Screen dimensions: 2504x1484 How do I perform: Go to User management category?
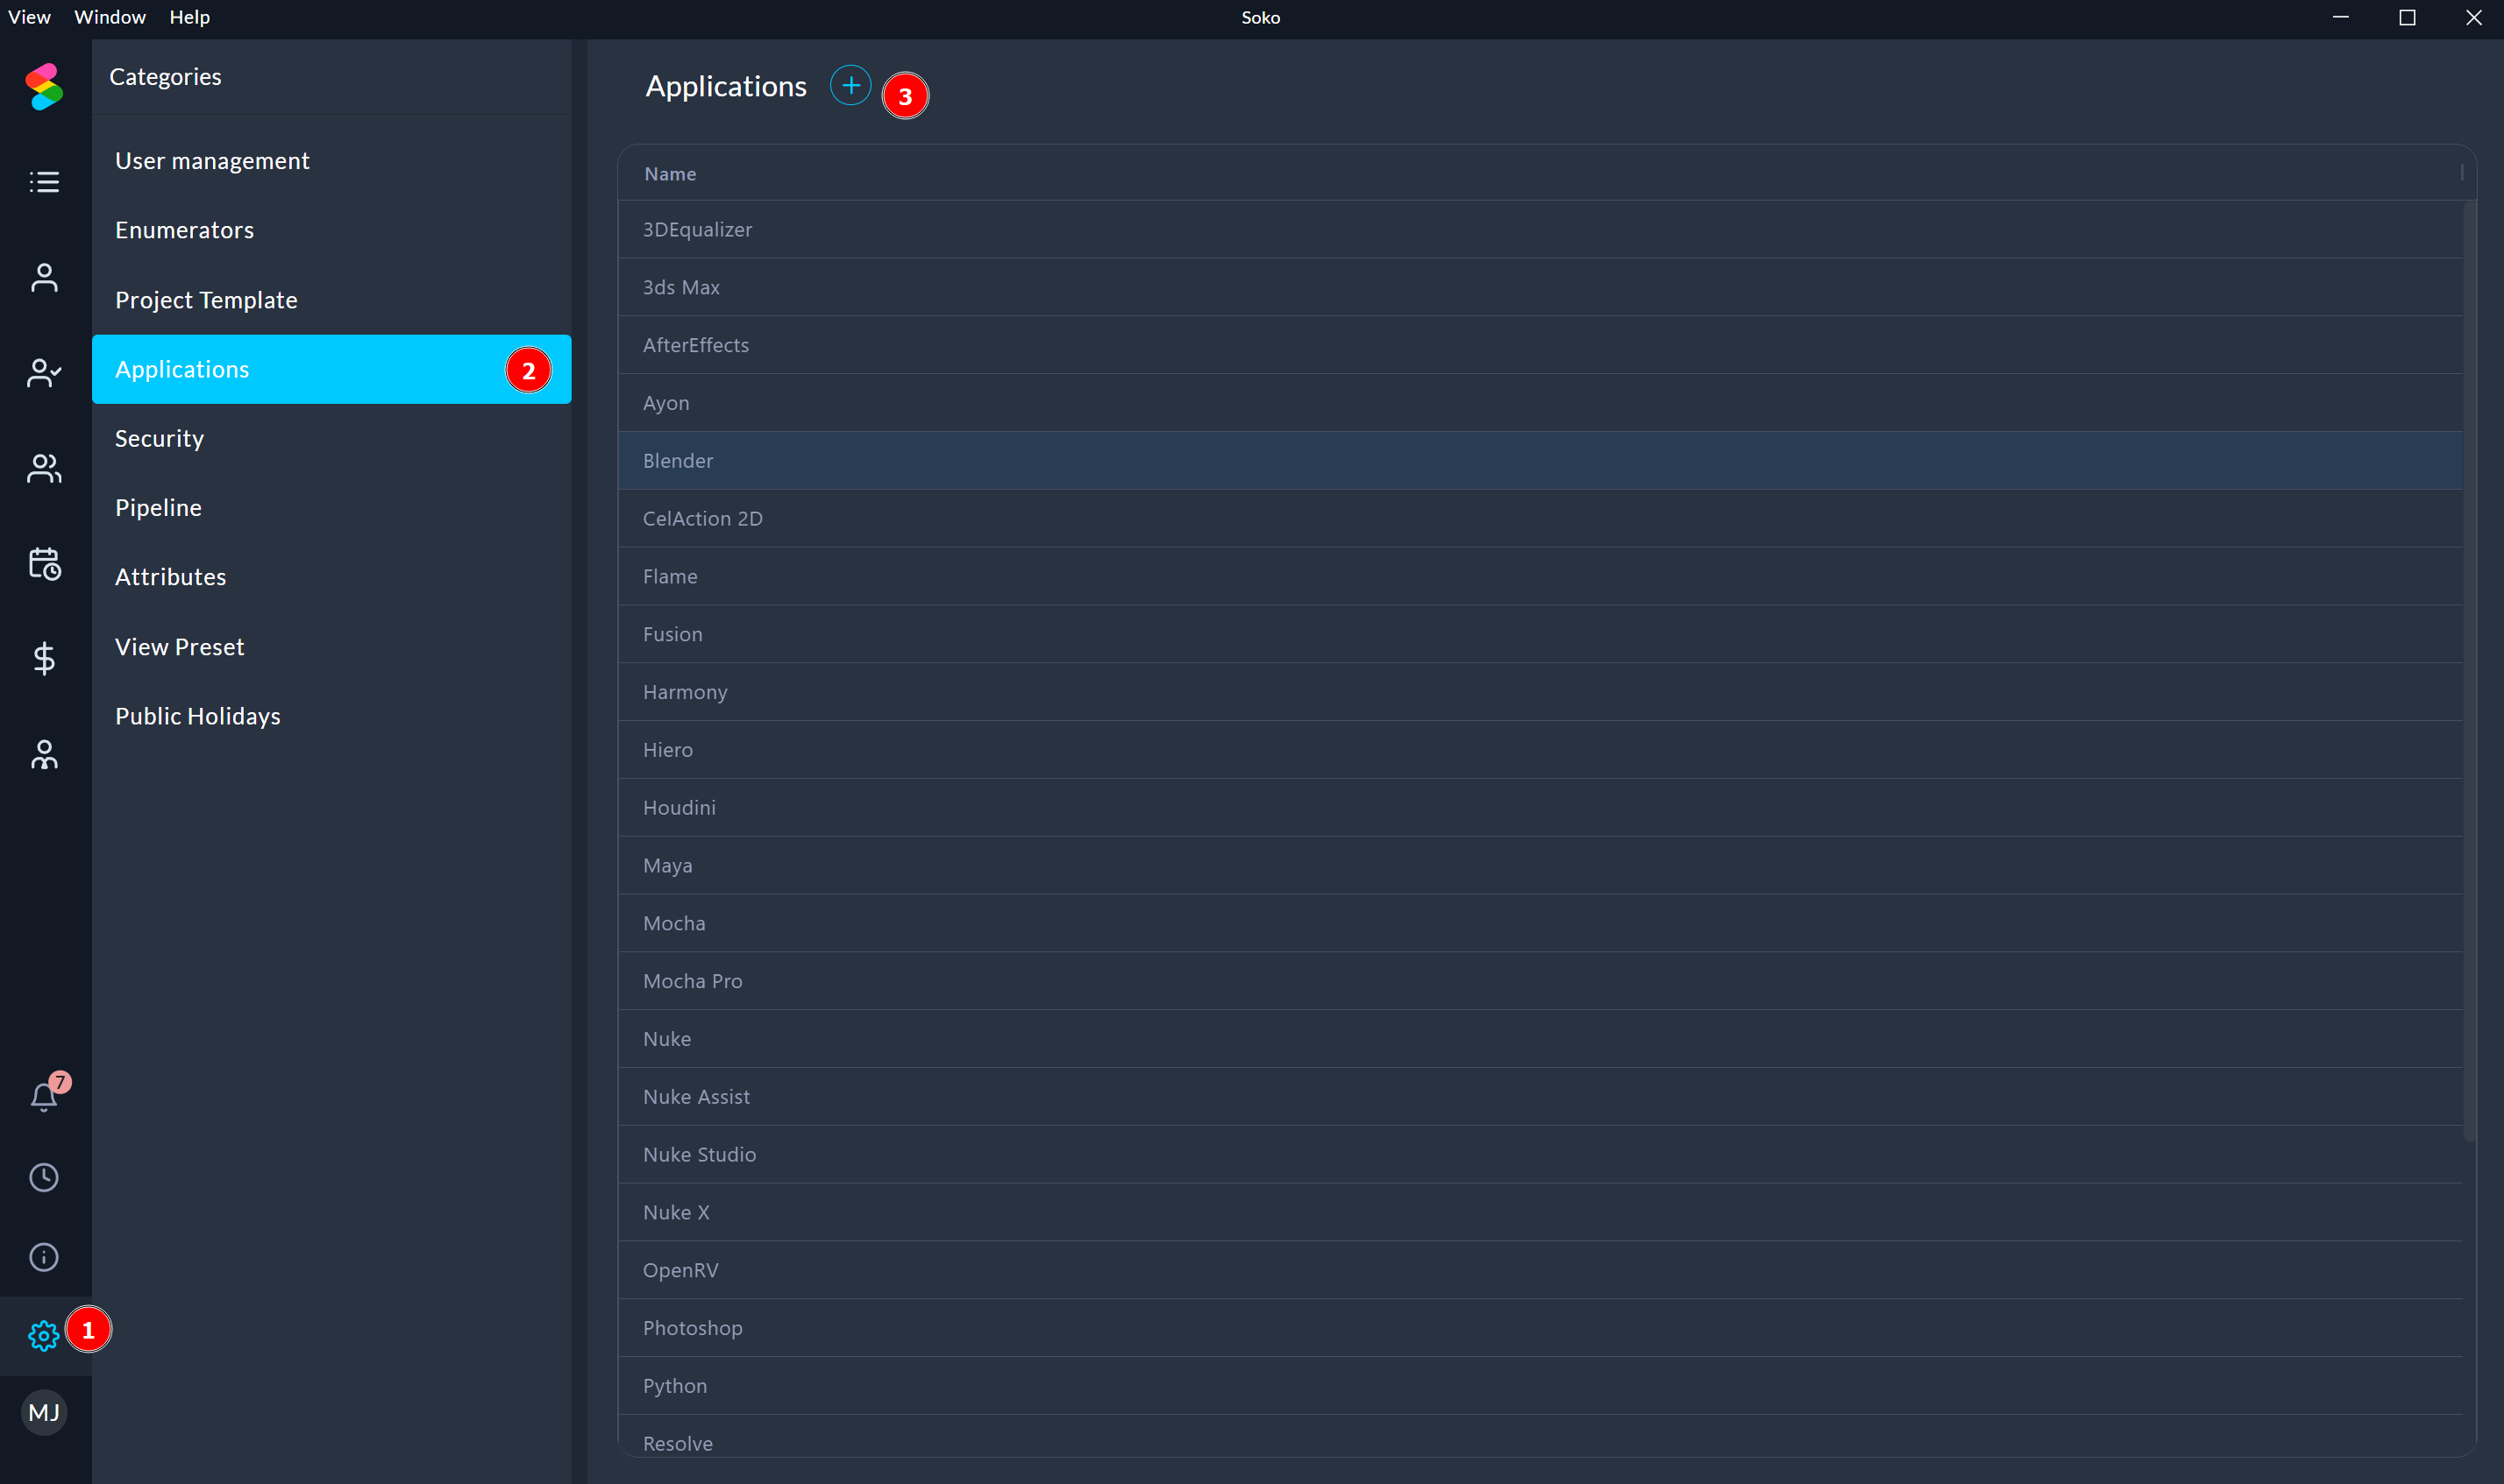[x=212, y=161]
